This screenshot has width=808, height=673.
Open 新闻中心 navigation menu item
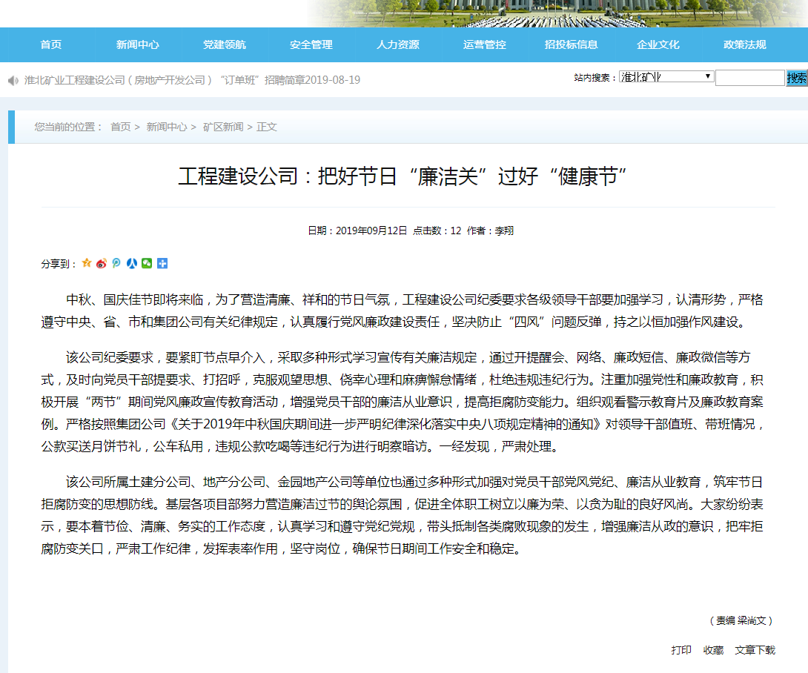(138, 44)
